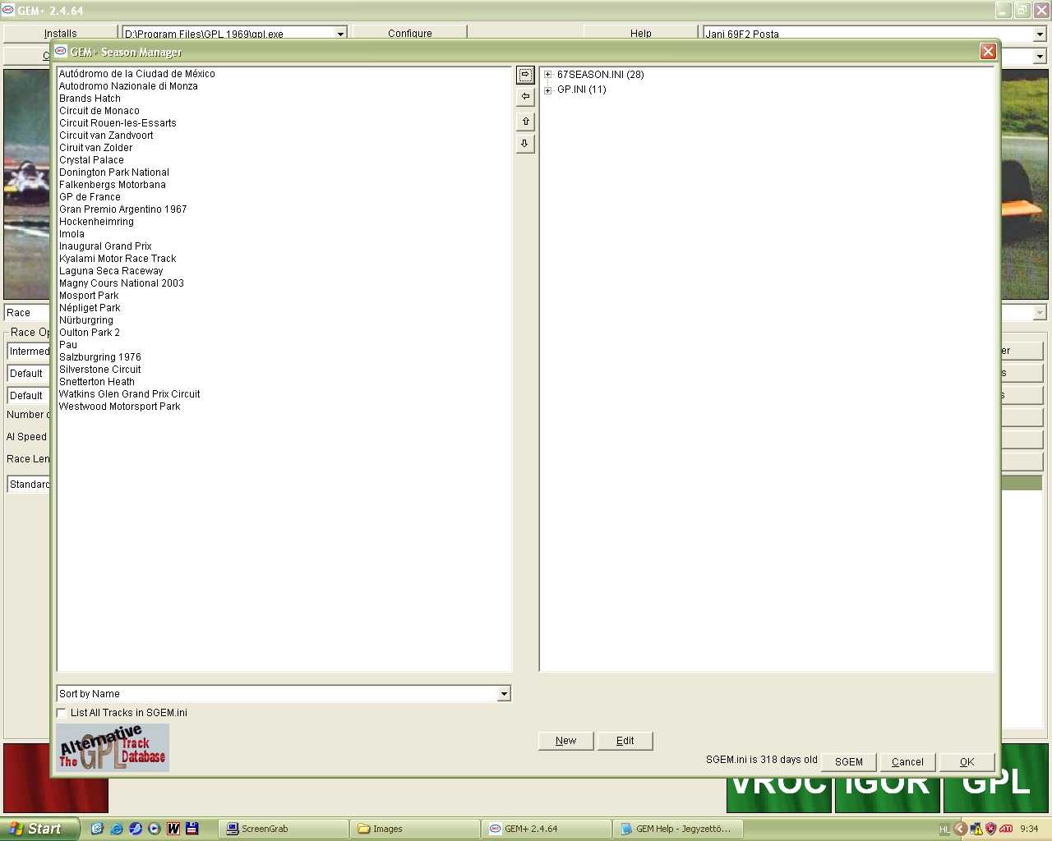Click the HL language indicator in the tray
The image size is (1052, 841).
pos(944,830)
